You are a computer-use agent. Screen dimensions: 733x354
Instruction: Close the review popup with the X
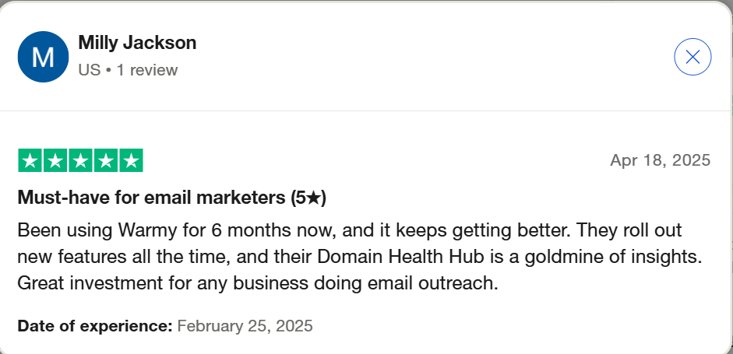[x=692, y=57]
